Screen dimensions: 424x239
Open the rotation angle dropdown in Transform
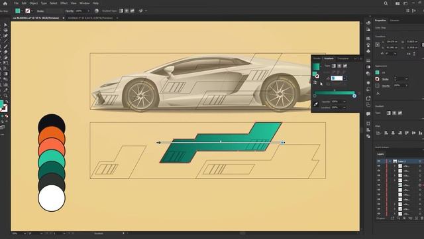pos(395,53)
